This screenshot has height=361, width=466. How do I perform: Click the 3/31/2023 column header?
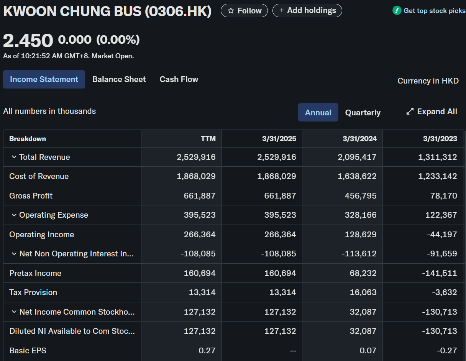pyautogui.click(x=440, y=139)
